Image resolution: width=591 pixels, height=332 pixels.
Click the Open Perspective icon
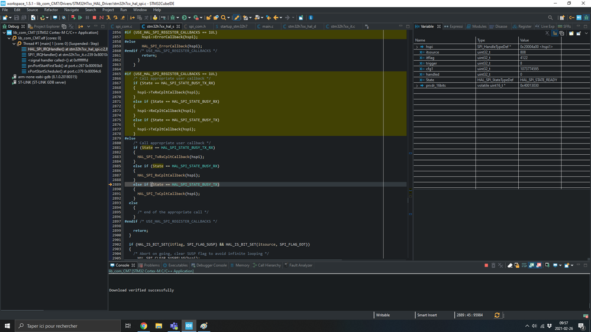pos(562,18)
